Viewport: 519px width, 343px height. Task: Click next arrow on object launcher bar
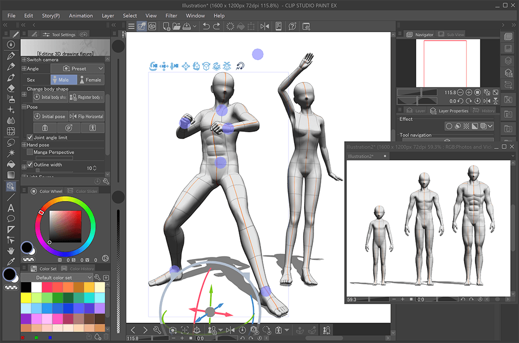145,330
